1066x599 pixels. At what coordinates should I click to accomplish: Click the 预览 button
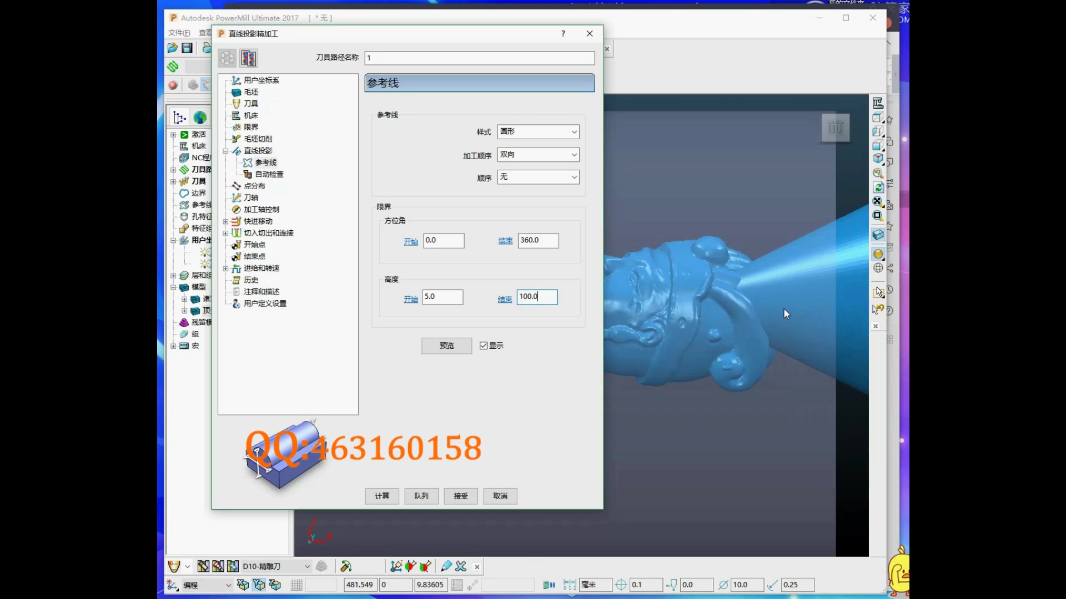446,346
